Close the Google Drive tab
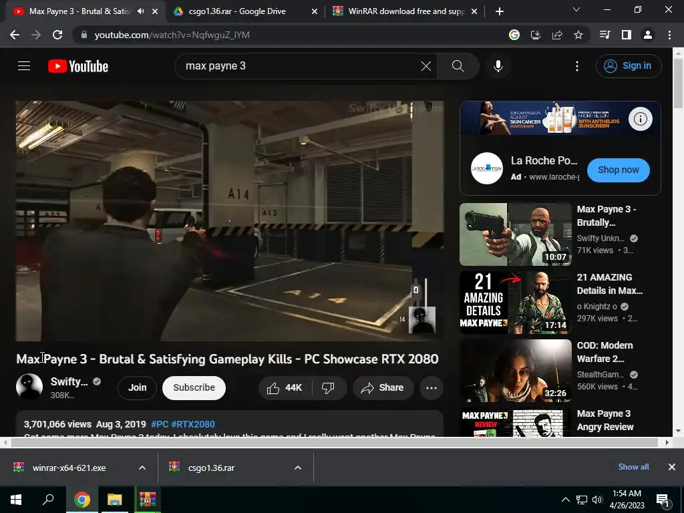Image resolution: width=684 pixels, height=513 pixels. 315,12
